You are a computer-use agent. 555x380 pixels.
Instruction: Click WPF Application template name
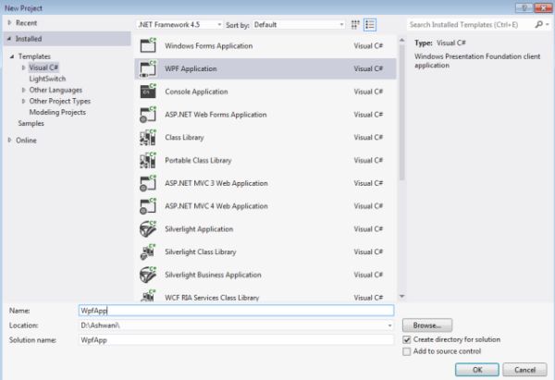coord(191,68)
